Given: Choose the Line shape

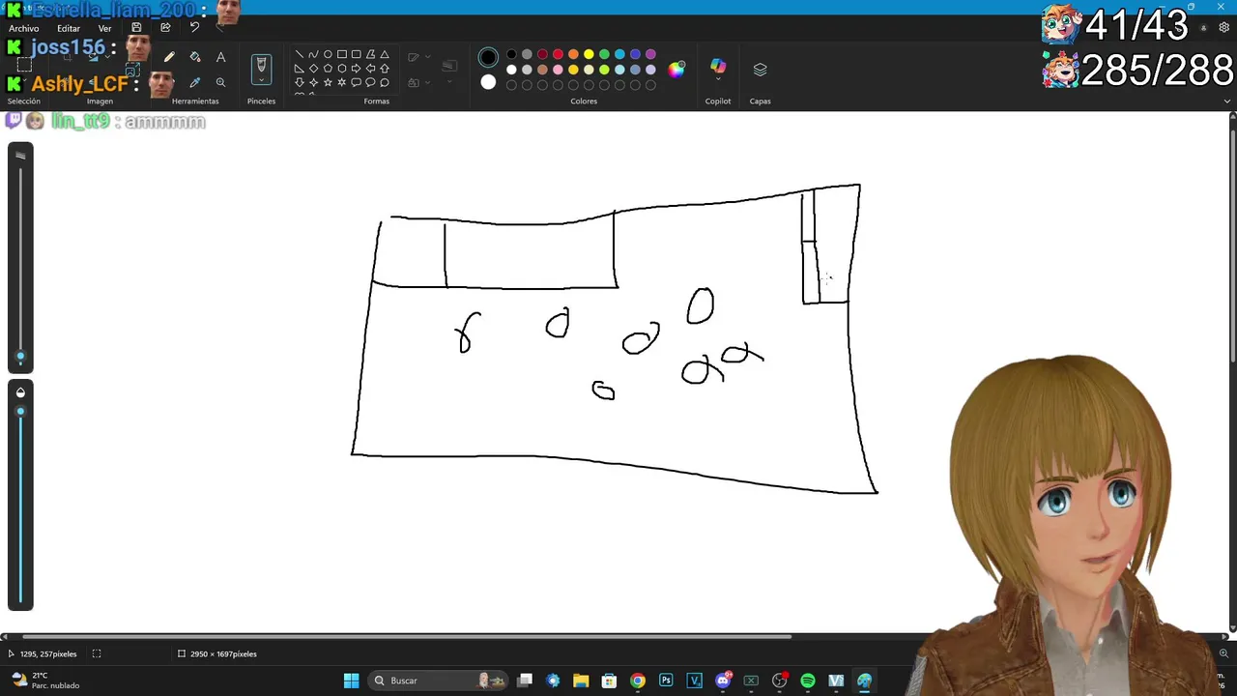Looking at the screenshot, I should 300,54.
